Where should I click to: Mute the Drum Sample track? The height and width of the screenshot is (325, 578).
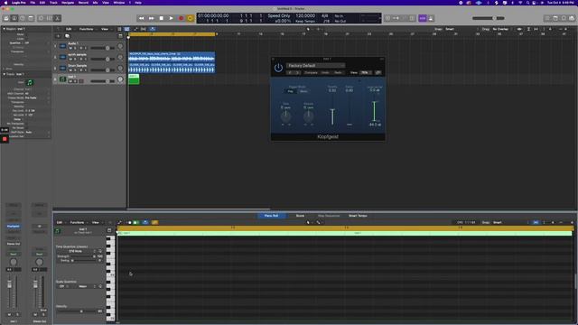[70, 70]
